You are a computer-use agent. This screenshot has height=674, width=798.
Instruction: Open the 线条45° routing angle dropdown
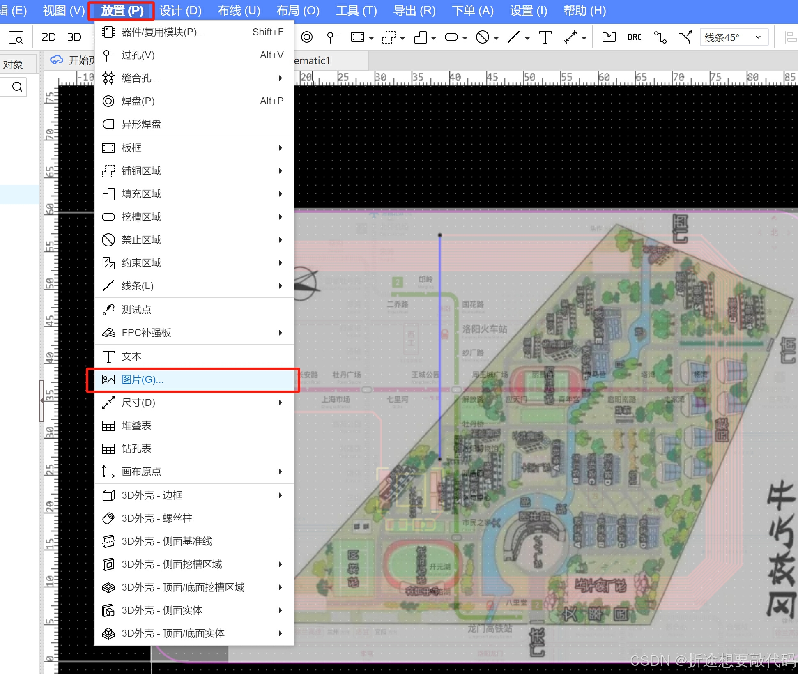click(734, 37)
